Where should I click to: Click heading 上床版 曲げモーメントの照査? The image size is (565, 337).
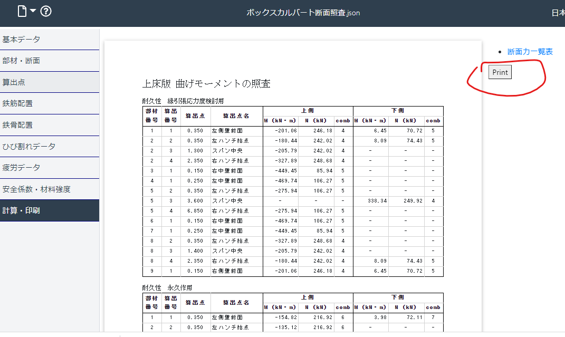click(206, 84)
